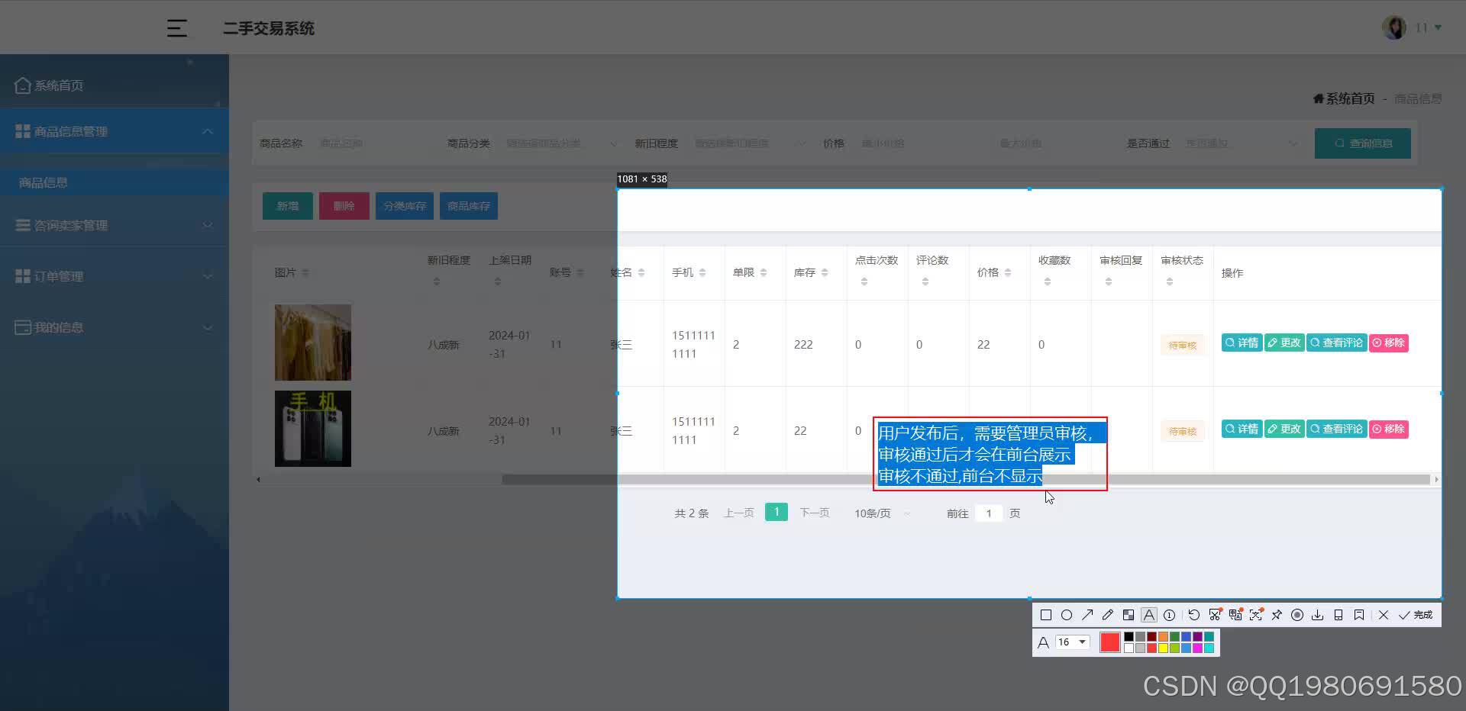Select the numbered marker tool
Viewport: 1466px width, 711px height.
pyautogui.click(x=1170, y=615)
